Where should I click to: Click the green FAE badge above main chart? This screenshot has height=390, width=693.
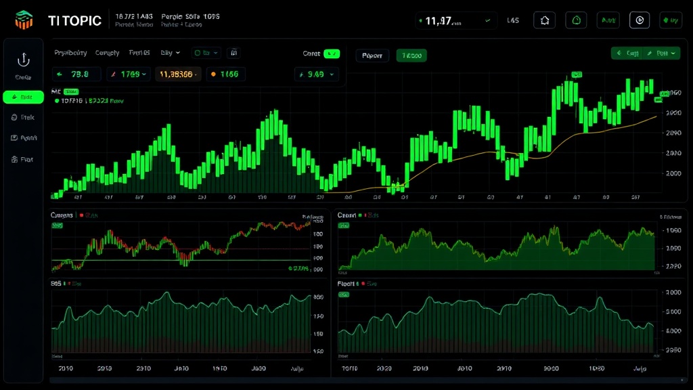click(x=71, y=91)
